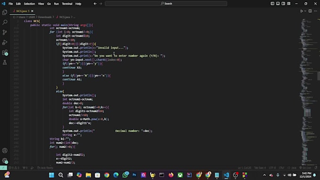Open the View menu

[41, 4]
